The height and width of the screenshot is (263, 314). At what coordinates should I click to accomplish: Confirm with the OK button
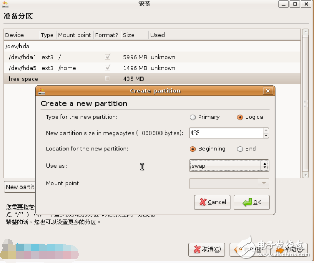click(252, 202)
